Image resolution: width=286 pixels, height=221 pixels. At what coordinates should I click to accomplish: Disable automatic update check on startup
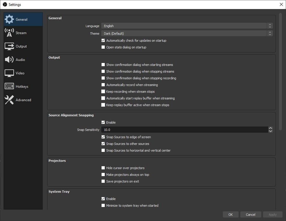[x=103, y=41]
